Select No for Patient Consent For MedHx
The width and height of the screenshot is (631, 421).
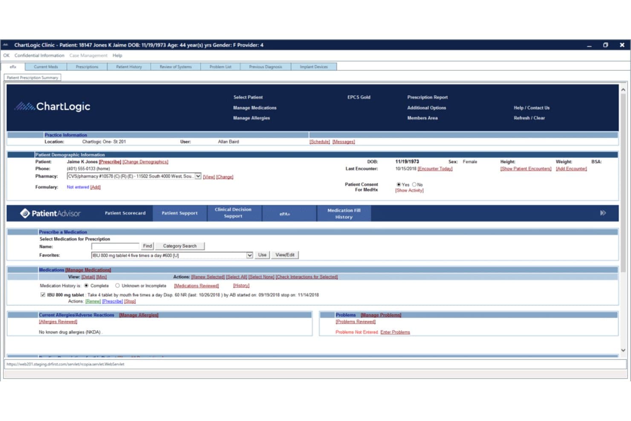pos(414,185)
